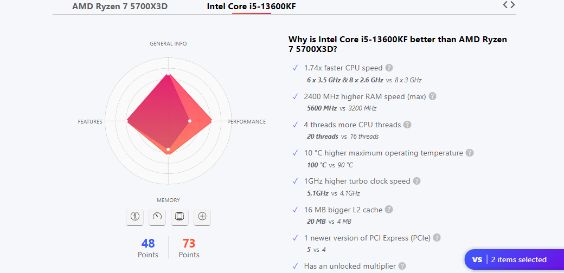Click help icon beside PCI Express version
This screenshot has width=564, height=273.
437,238
